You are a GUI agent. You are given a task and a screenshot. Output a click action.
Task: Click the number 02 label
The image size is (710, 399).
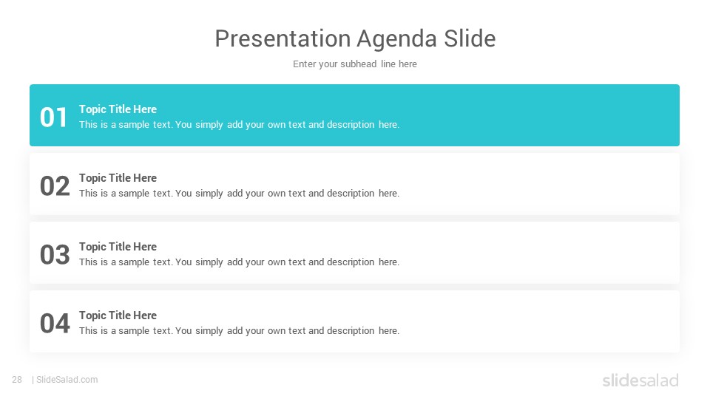[x=55, y=186]
